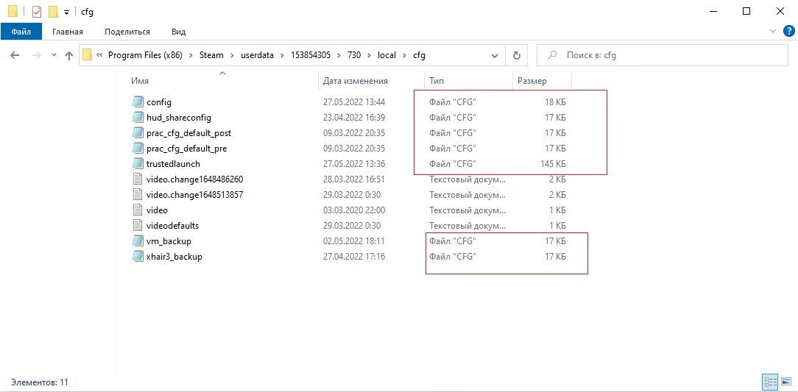798x392 pixels.
Task: Open recent locations dropdown arrow
Action: [54, 55]
